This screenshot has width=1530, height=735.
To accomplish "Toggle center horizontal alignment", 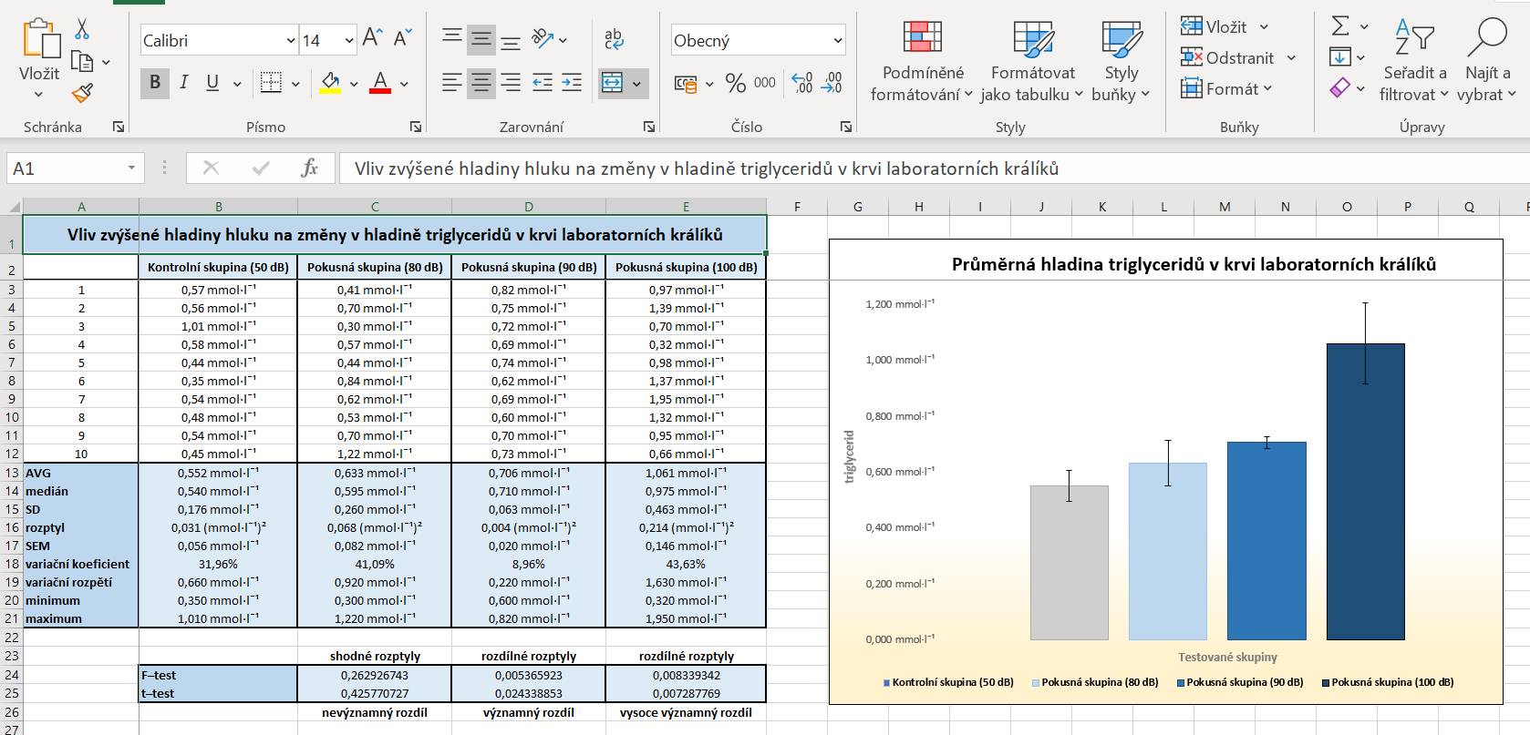I will 481,83.
